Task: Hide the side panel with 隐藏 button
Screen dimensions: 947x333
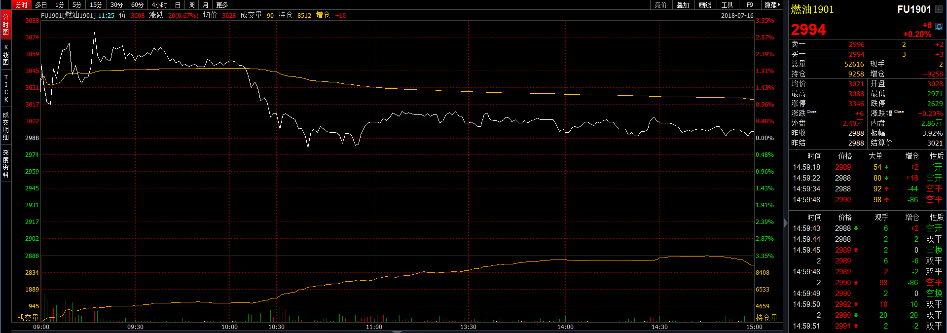Action: coord(772,5)
